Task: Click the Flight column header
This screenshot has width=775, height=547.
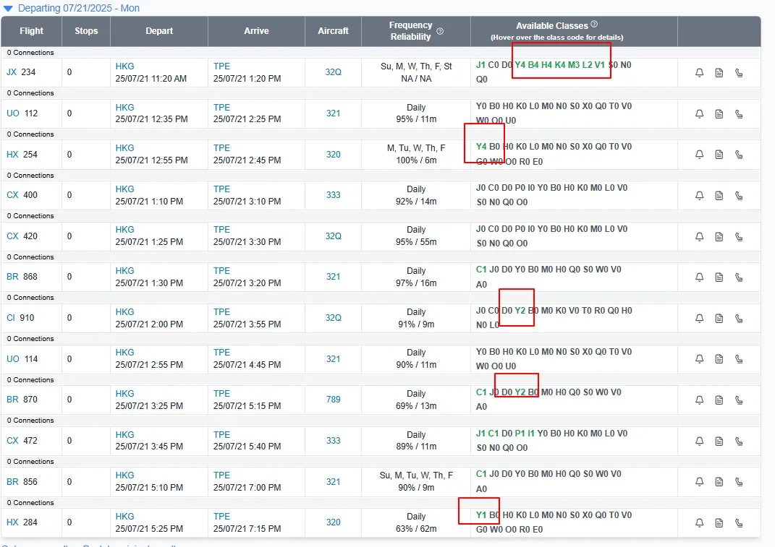Action: pyautogui.click(x=32, y=30)
